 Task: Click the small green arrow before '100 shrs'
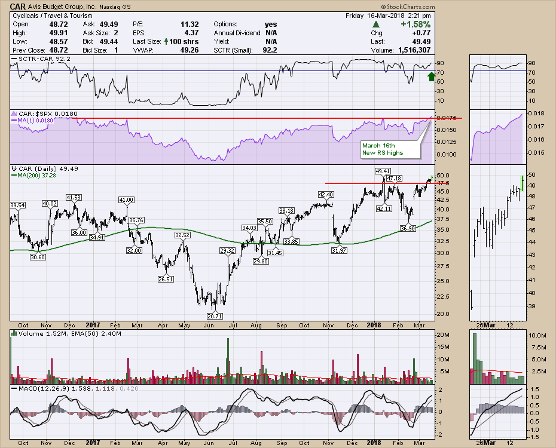(166, 41)
